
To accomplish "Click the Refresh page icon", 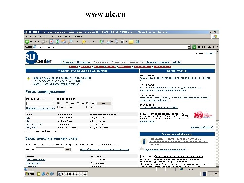I will 57,42.
